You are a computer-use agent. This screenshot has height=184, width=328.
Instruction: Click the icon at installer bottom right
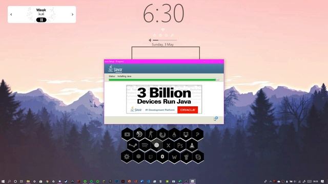(216, 119)
